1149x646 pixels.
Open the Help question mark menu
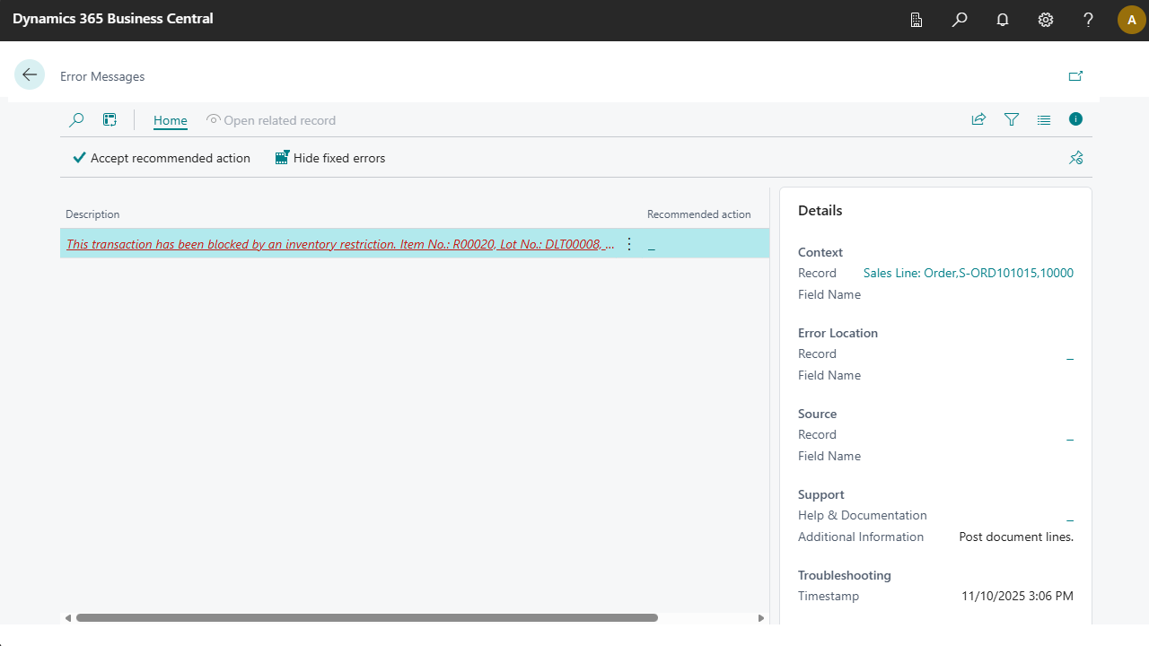click(x=1088, y=20)
